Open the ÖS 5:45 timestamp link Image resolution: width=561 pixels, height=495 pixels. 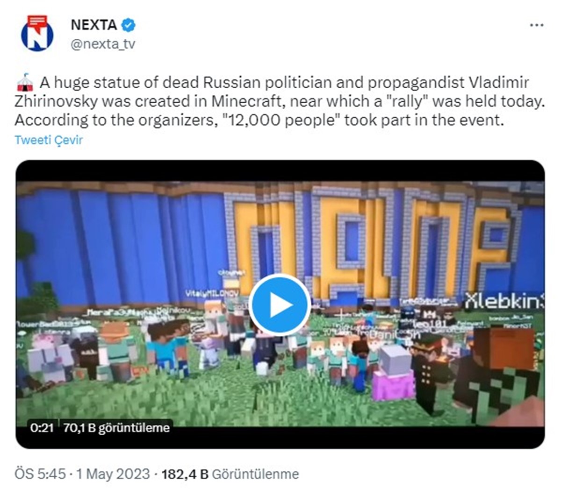40,474
